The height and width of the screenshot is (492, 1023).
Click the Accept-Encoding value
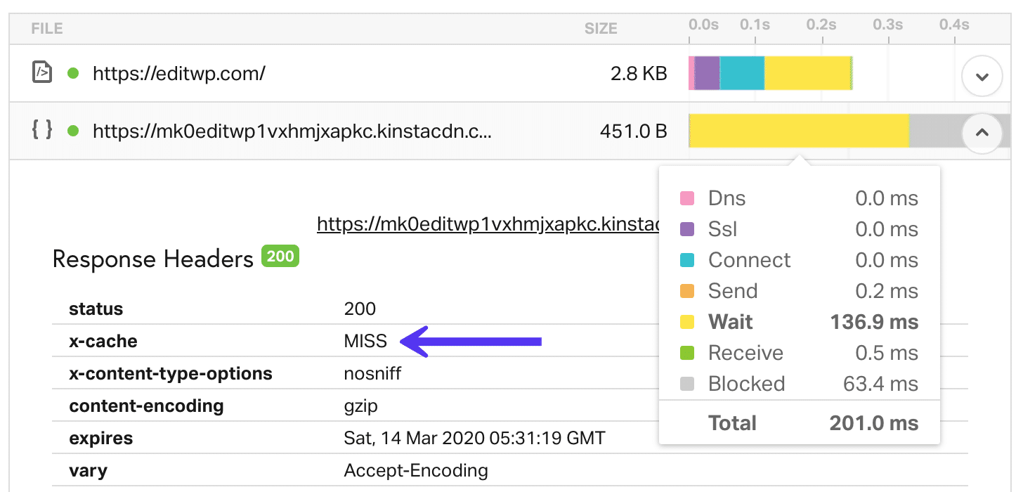[416, 471]
